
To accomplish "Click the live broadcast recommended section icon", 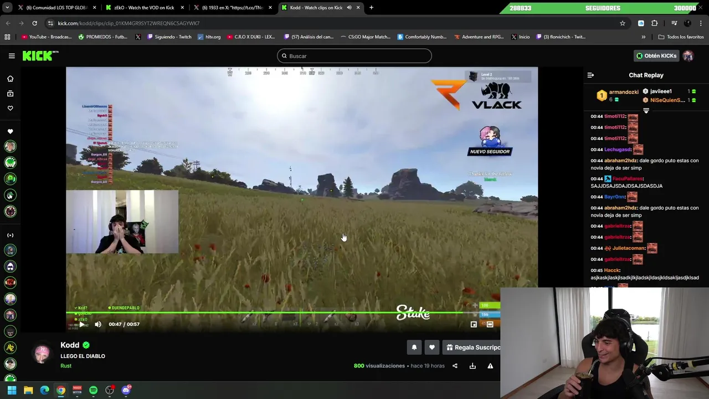I will point(10,235).
